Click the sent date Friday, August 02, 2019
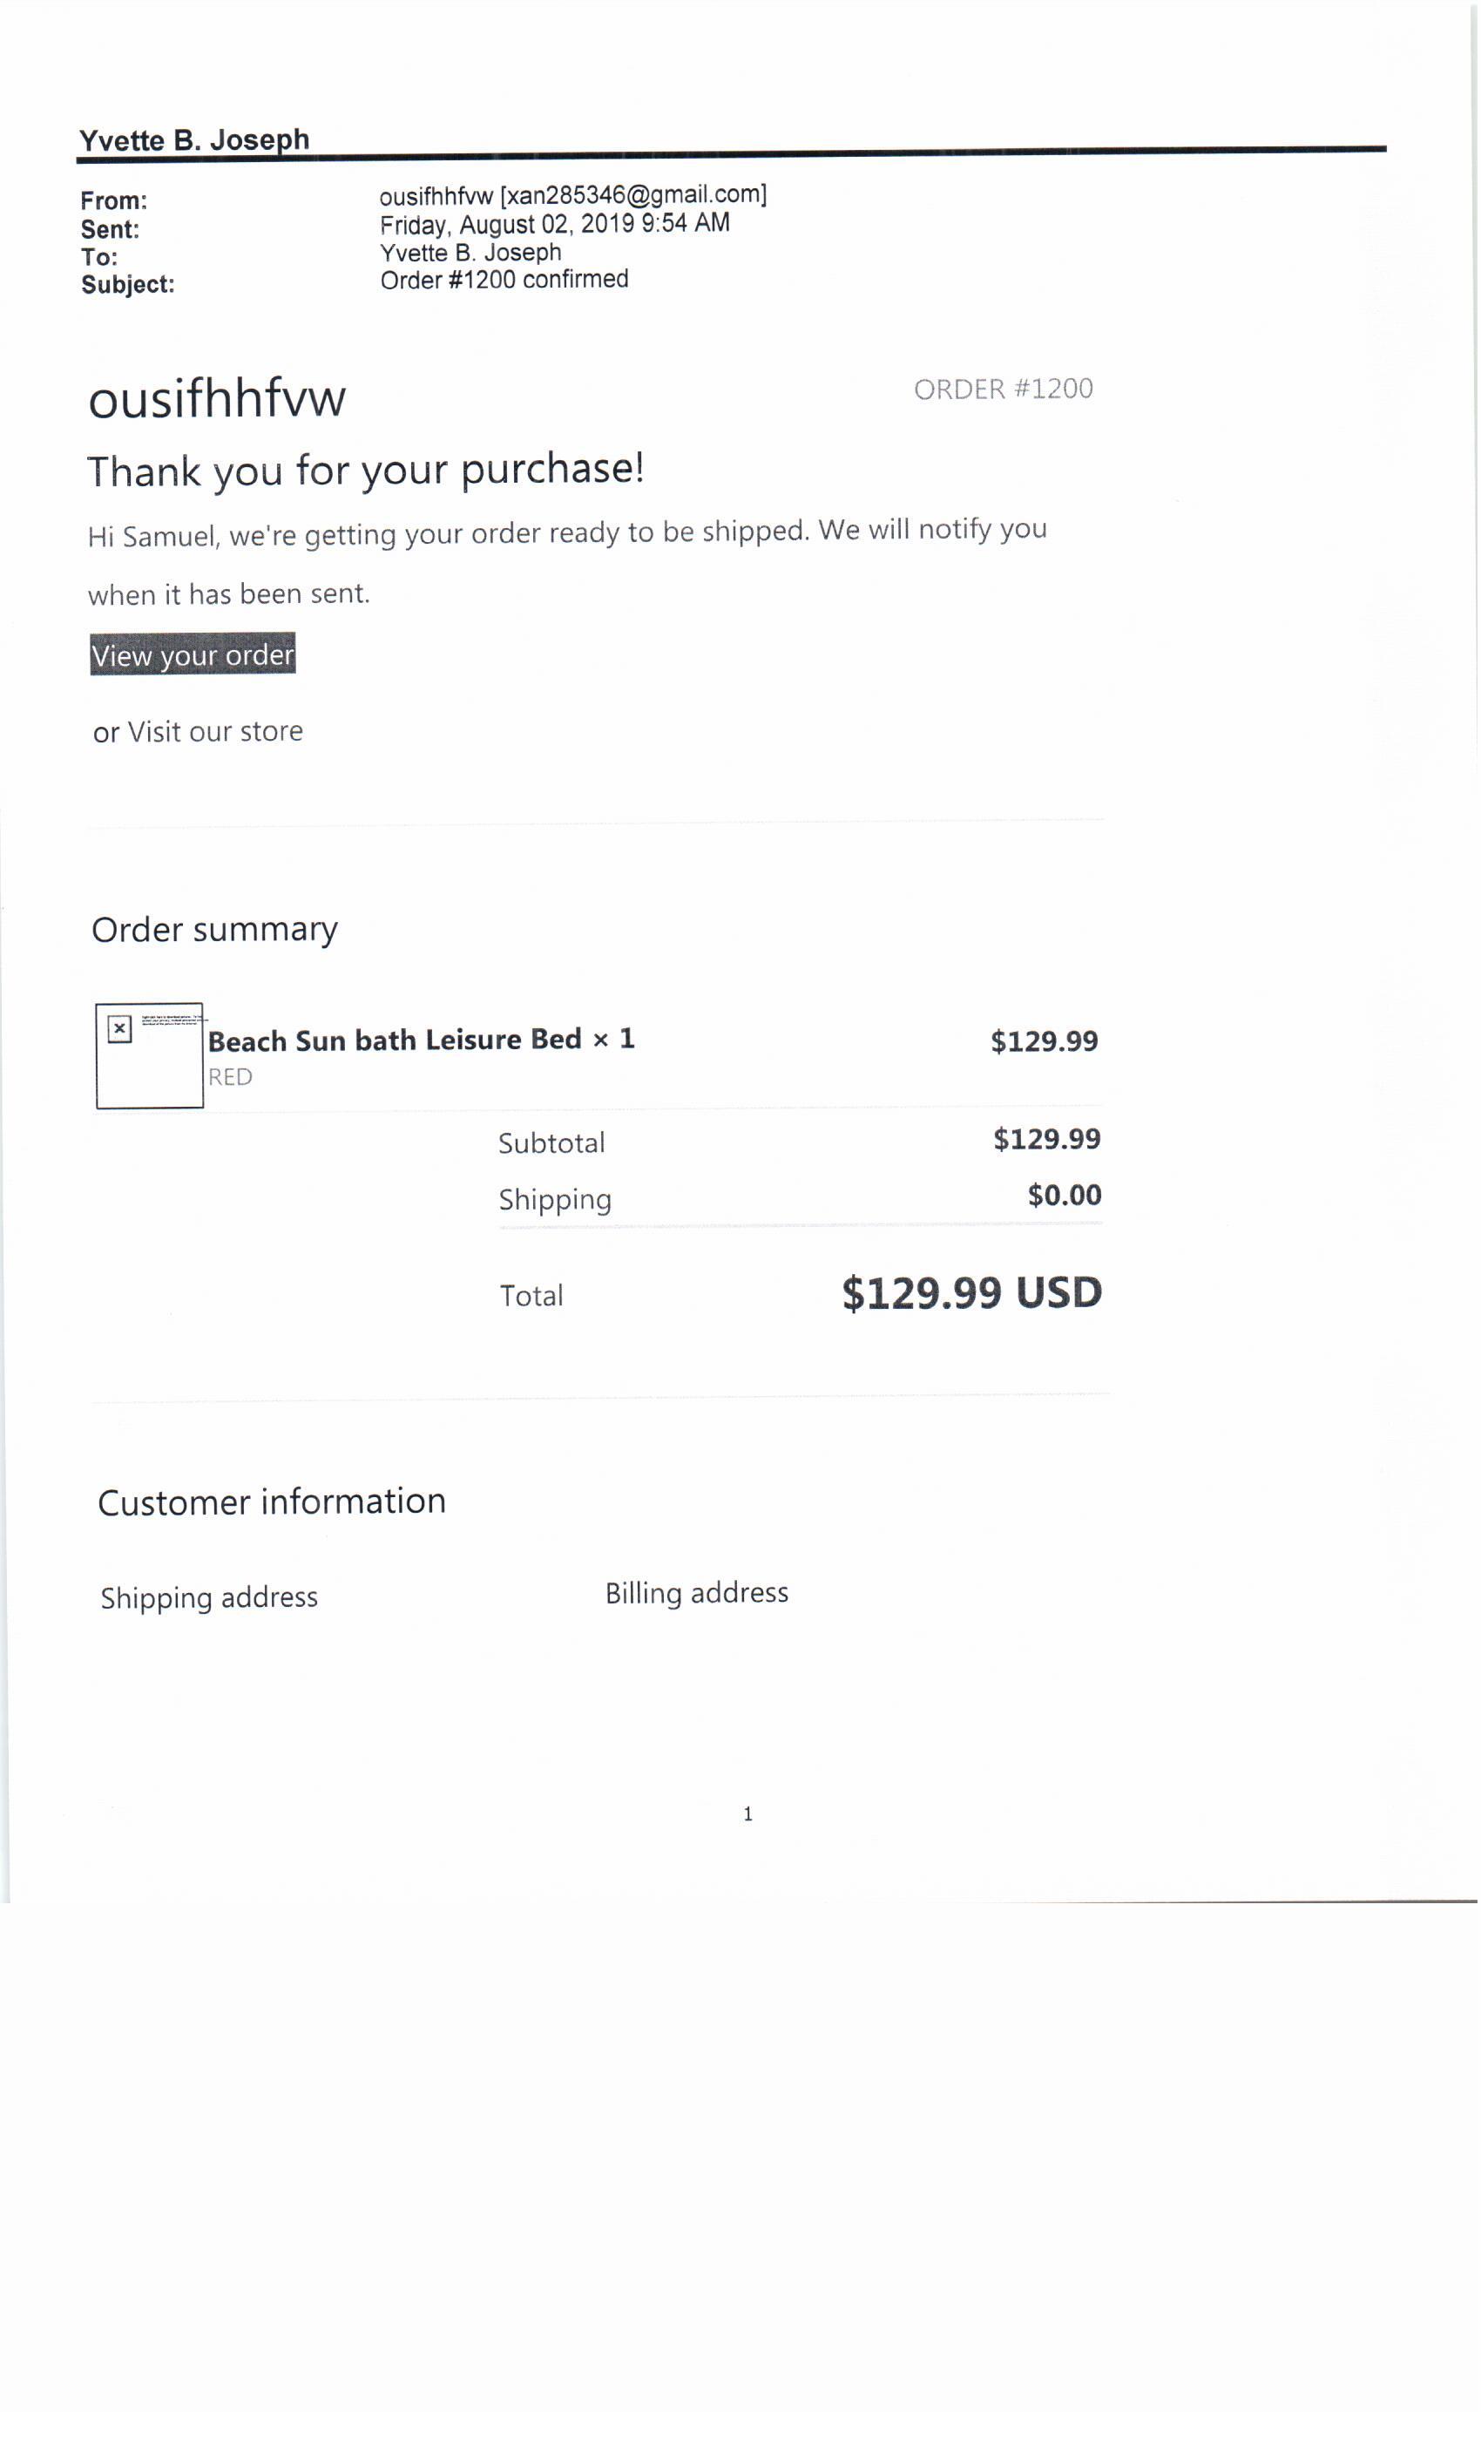This screenshot has width=1481, height=2440. [507, 225]
